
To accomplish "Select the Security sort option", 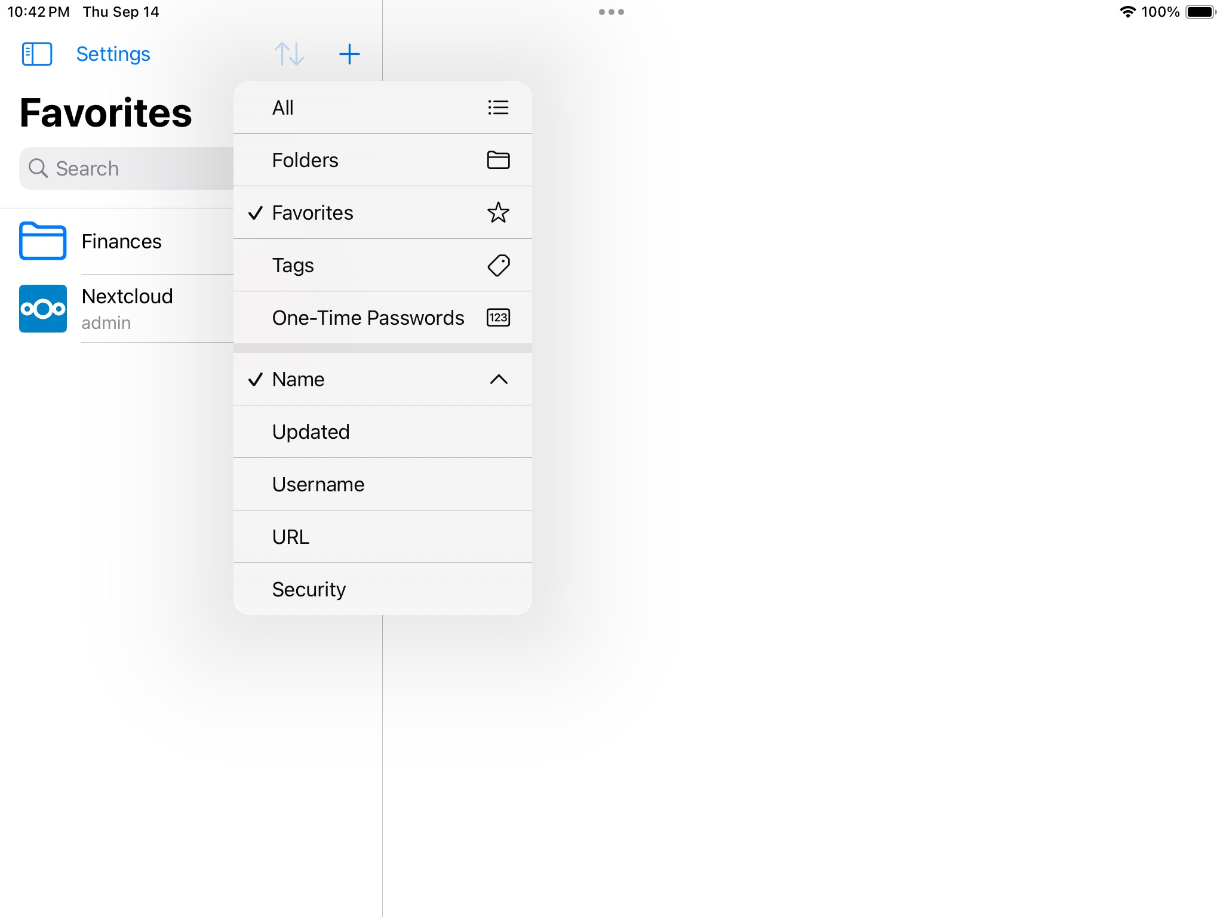I will coord(382,589).
